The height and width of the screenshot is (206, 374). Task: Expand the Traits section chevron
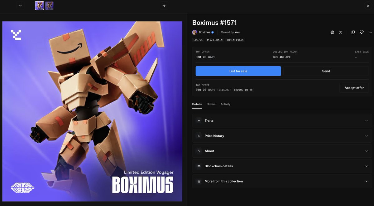click(x=367, y=120)
